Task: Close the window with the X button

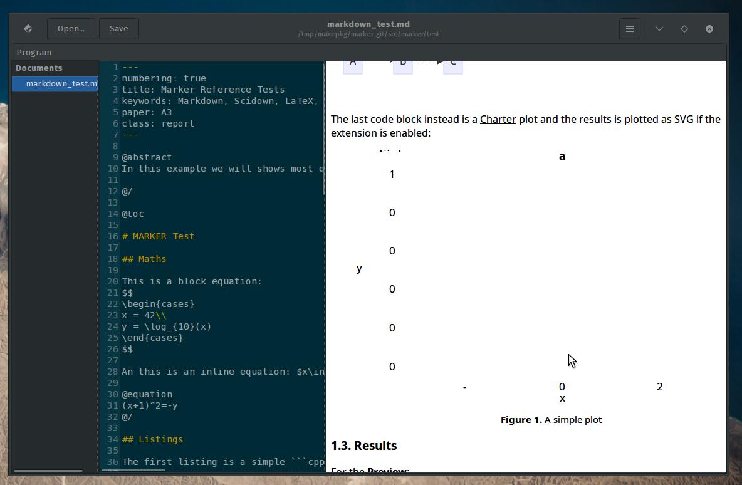Action: coord(709,29)
